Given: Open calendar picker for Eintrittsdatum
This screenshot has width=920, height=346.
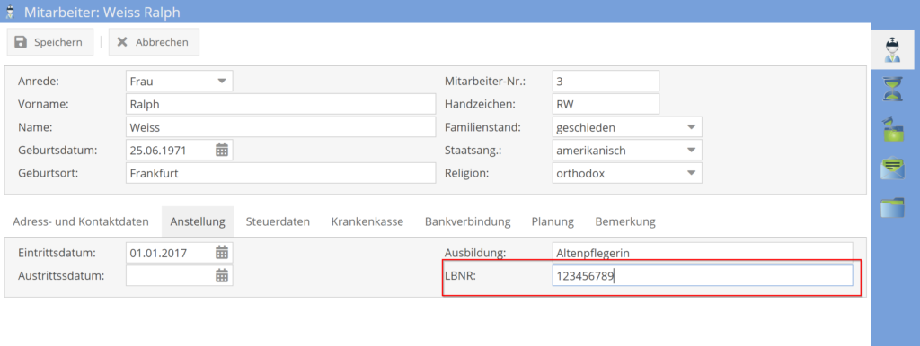Looking at the screenshot, I should [x=221, y=253].
